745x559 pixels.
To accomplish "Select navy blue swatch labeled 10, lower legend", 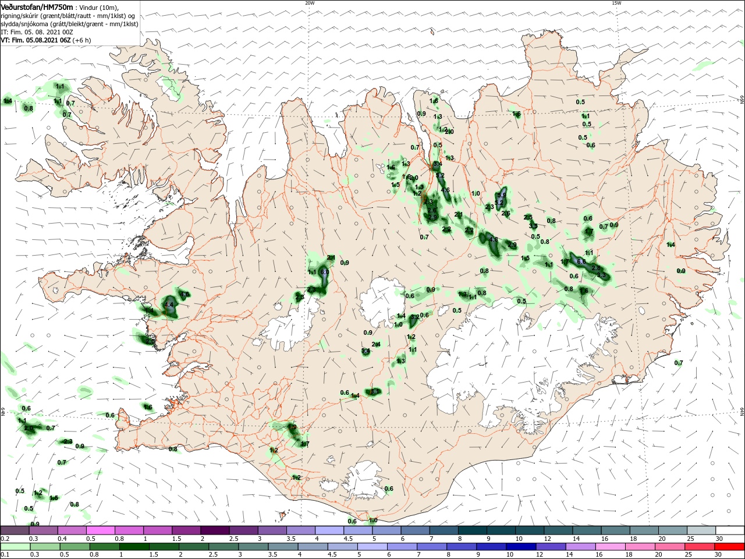I will click(x=520, y=547).
